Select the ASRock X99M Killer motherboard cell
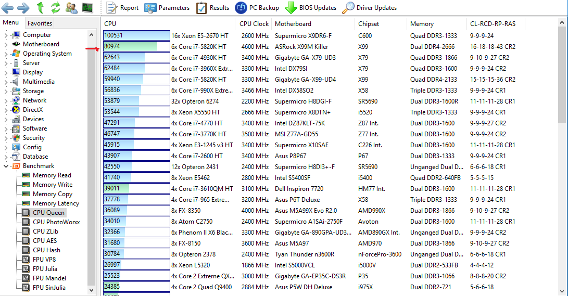568x296 pixels. pos(301,47)
